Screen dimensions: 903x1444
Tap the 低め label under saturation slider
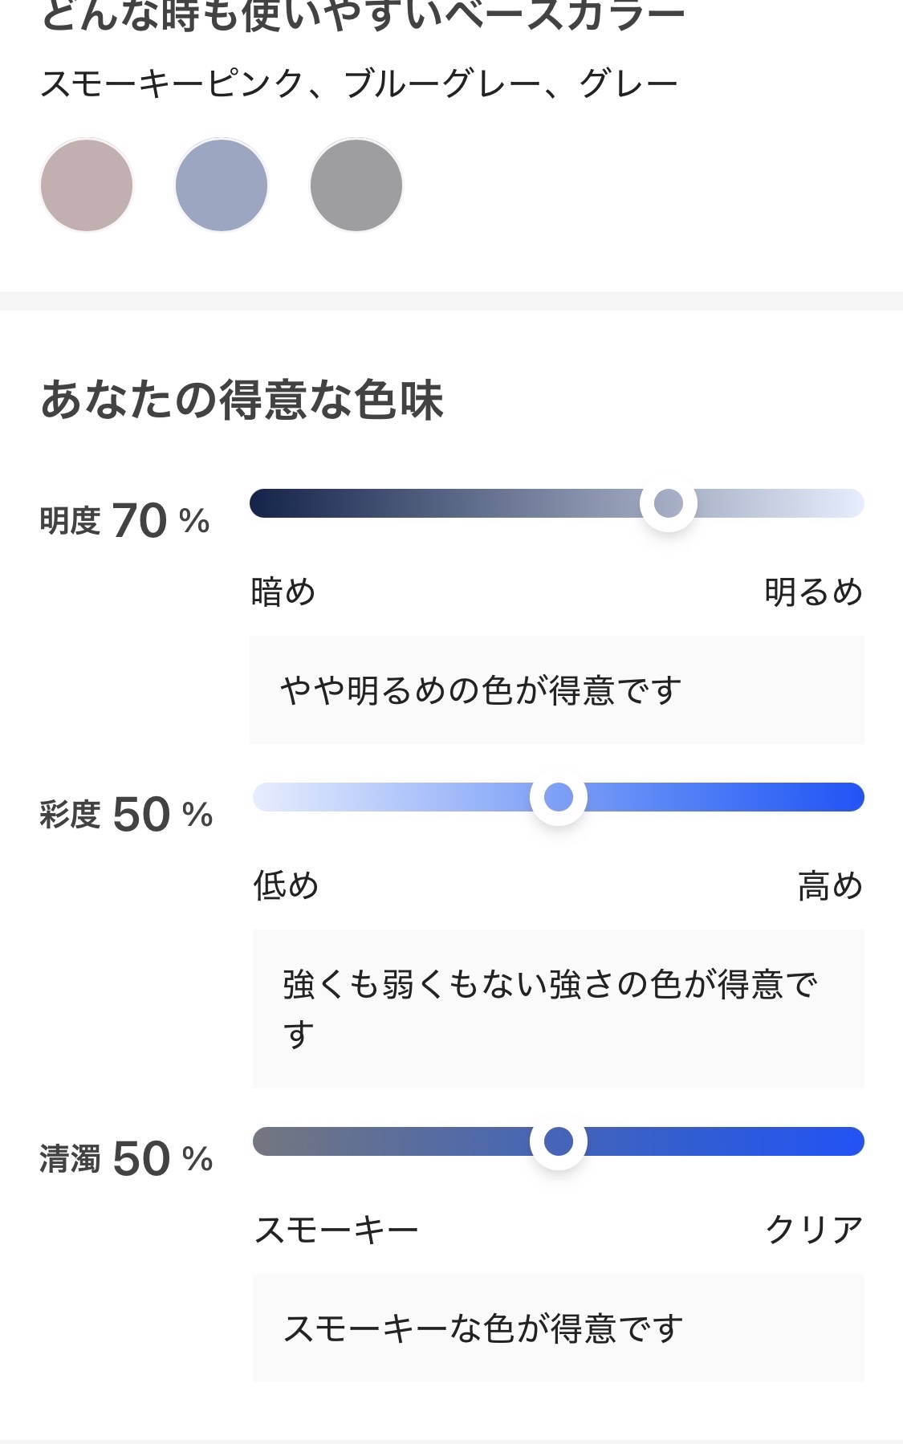(x=286, y=886)
